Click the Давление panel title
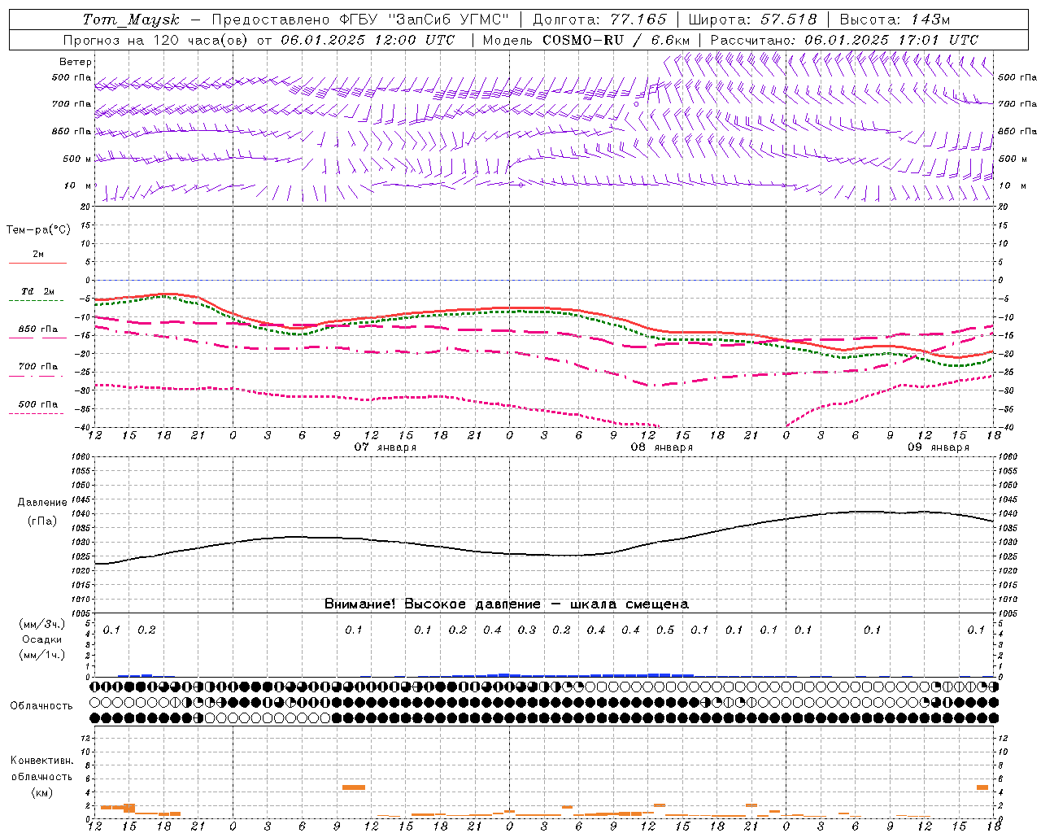 pos(42,503)
